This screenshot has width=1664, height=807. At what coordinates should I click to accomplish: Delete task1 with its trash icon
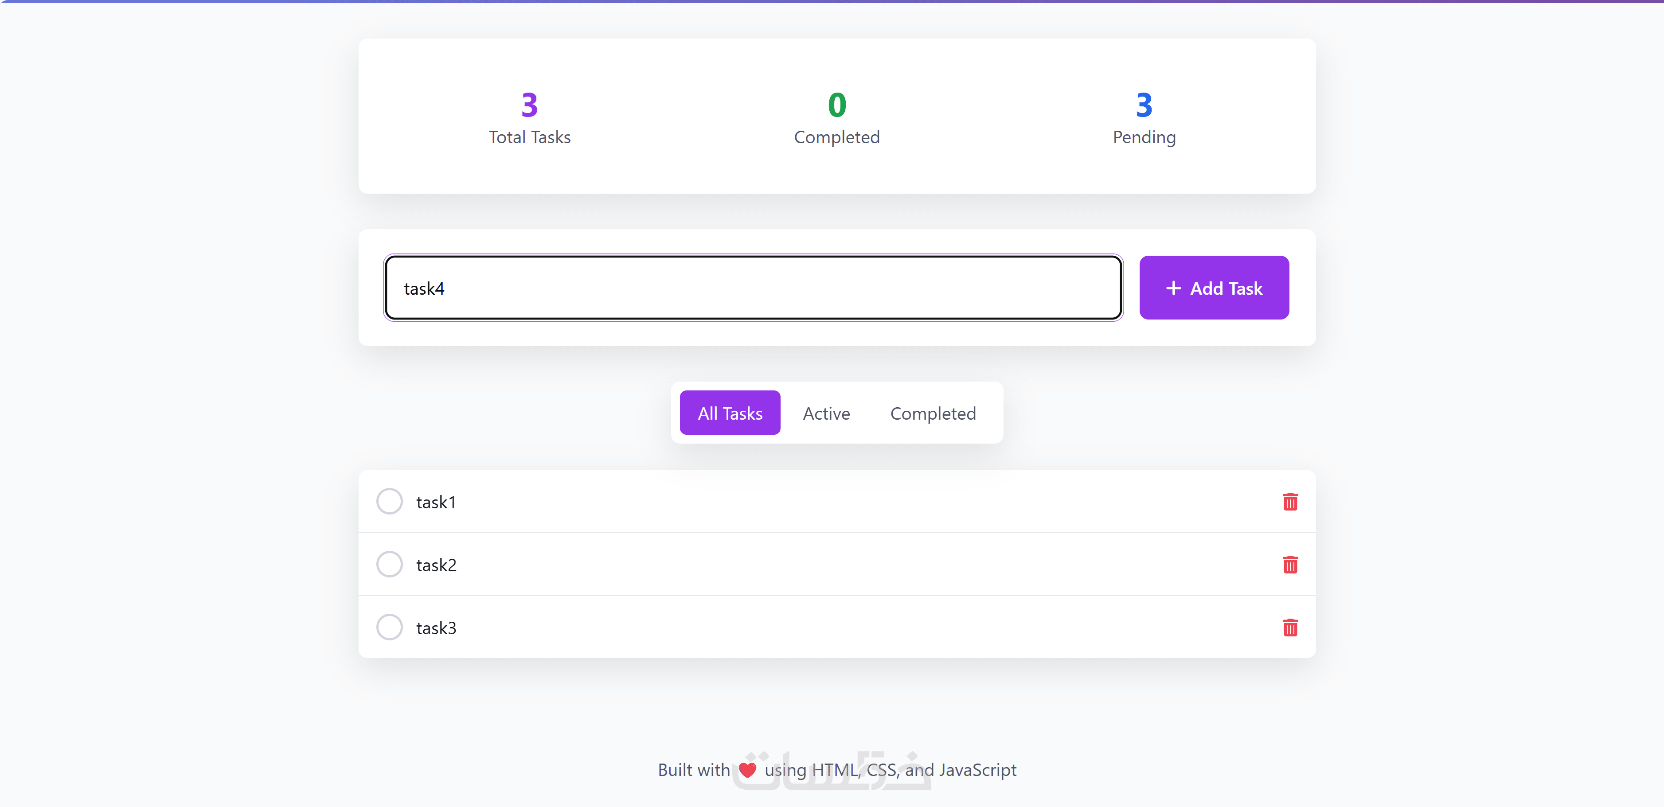point(1289,502)
